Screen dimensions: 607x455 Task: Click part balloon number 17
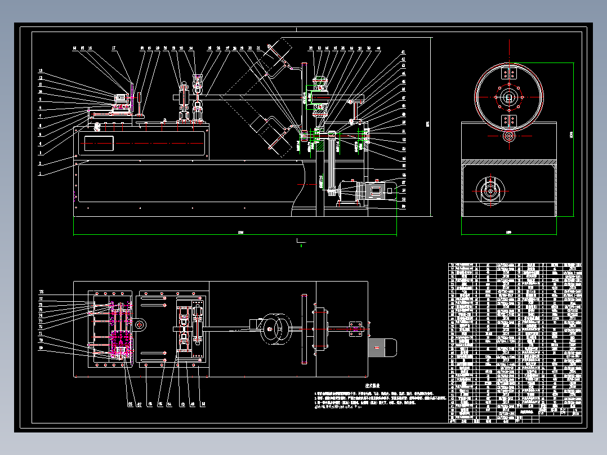pyautogui.click(x=114, y=48)
